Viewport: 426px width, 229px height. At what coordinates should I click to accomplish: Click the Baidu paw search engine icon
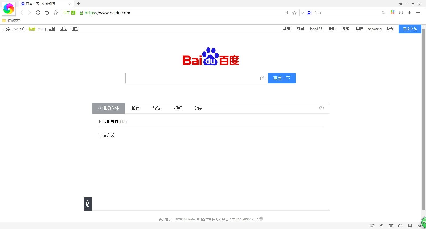[309, 13]
